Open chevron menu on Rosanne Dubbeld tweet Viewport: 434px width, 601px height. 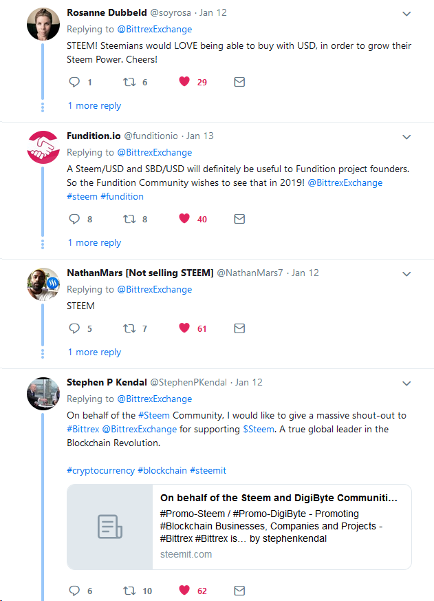(406, 14)
